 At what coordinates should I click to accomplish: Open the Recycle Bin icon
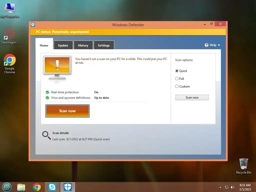(243, 166)
